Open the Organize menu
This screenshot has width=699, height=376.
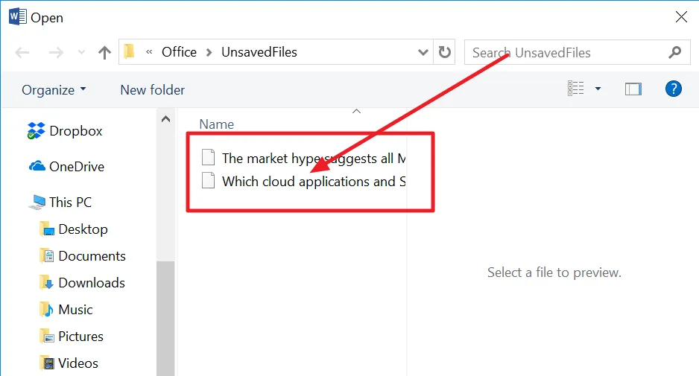(x=54, y=90)
